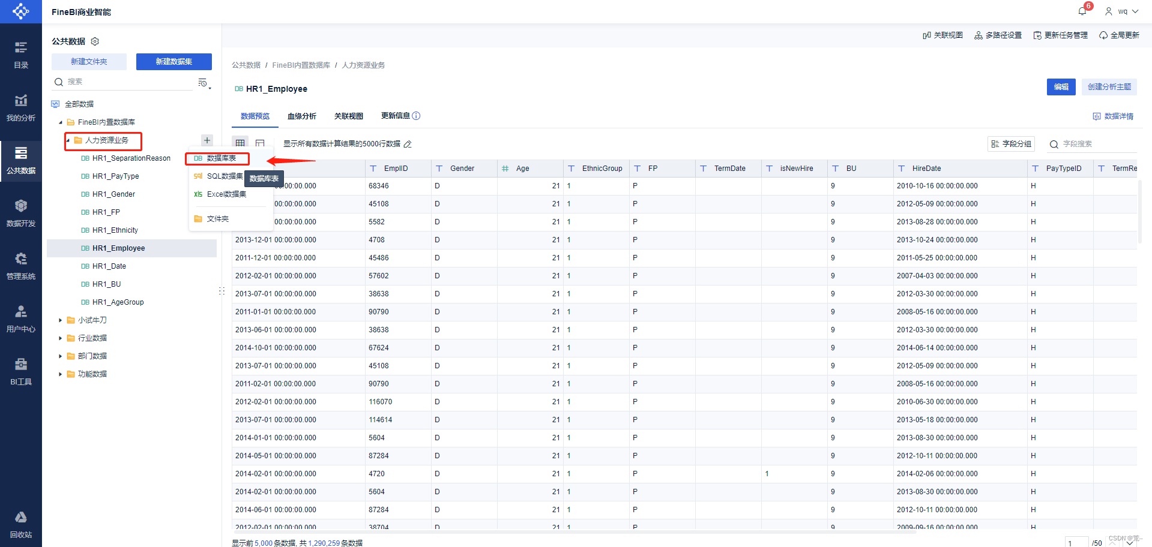
Task: Open 关联视图 from top toolbar
Action: (x=942, y=35)
